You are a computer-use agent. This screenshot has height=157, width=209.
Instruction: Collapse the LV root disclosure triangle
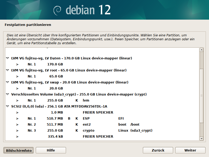pos(7,70)
